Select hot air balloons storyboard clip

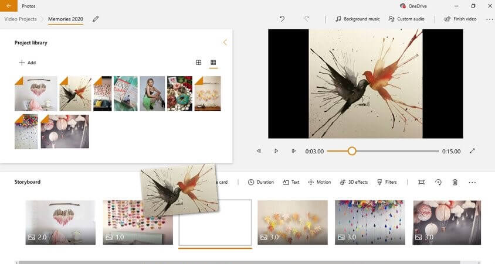(447, 222)
